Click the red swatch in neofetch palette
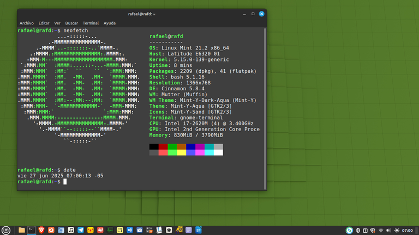The height and width of the screenshot is (235, 419). click(x=163, y=146)
